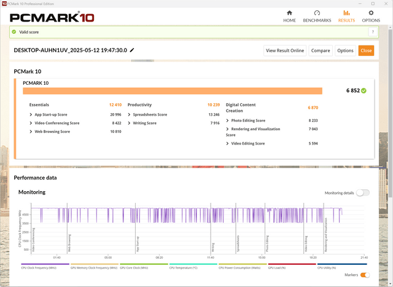
Task: Click the green check beside 6 852
Action: tap(364, 90)
